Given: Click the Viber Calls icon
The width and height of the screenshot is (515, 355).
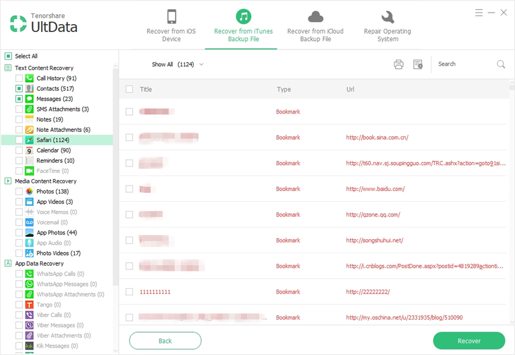Looking at the screenshot, I should 30,315.
